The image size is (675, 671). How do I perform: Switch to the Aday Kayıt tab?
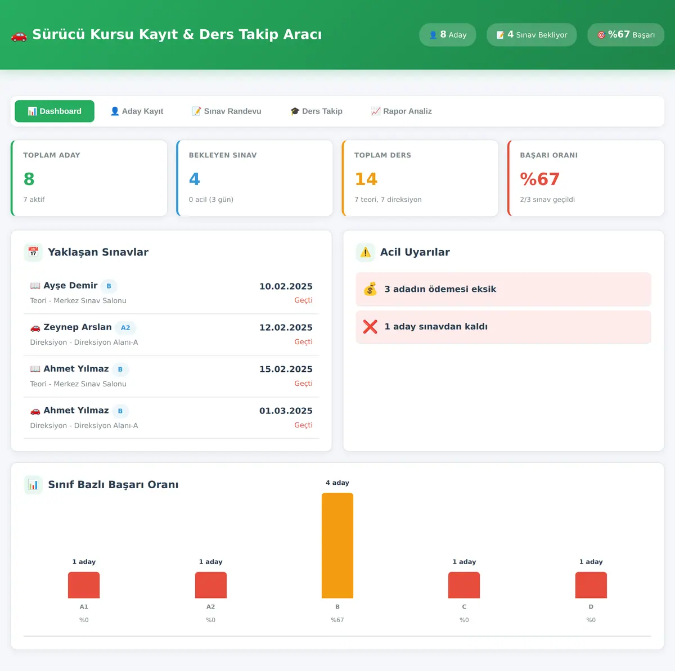click(x=137, y=111)
